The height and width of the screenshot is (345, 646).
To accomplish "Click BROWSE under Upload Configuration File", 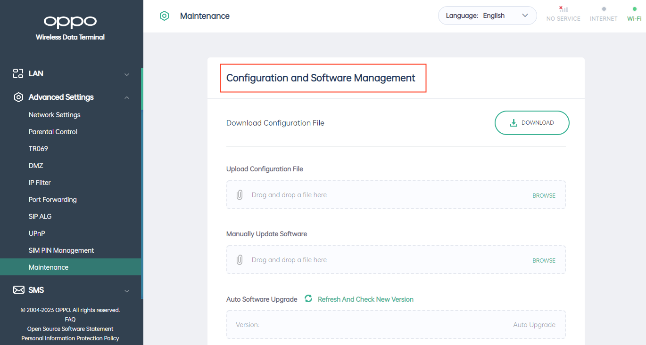I will coord(544,195).
